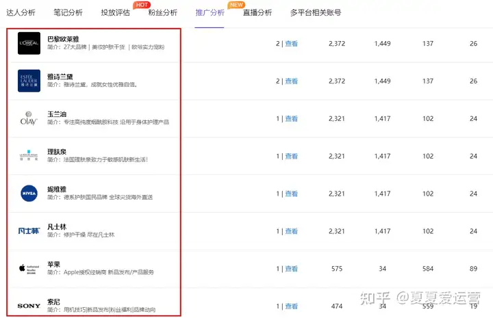Click value 137 in 巴黎欧莱雅 row

click(428, 44)
